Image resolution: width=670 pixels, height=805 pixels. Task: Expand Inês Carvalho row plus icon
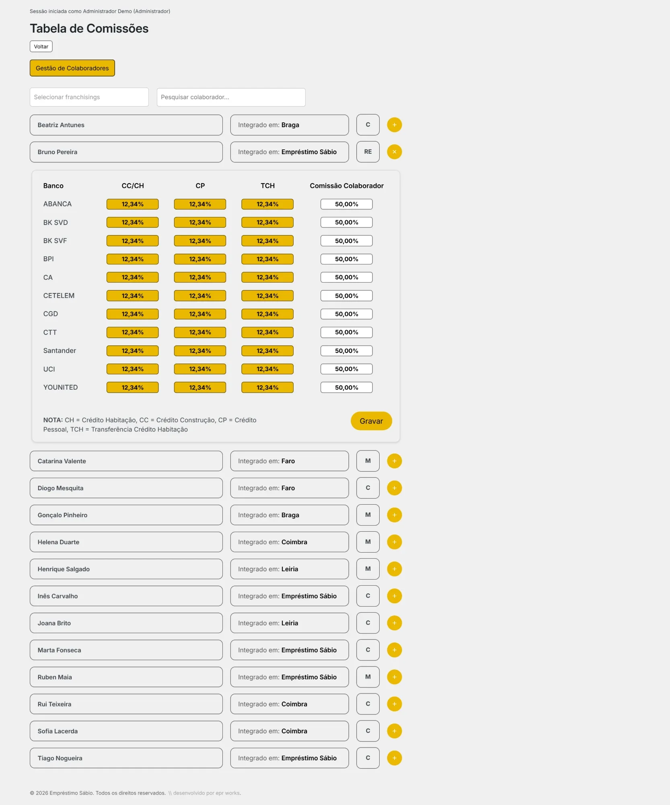click(x=394, y=596)
